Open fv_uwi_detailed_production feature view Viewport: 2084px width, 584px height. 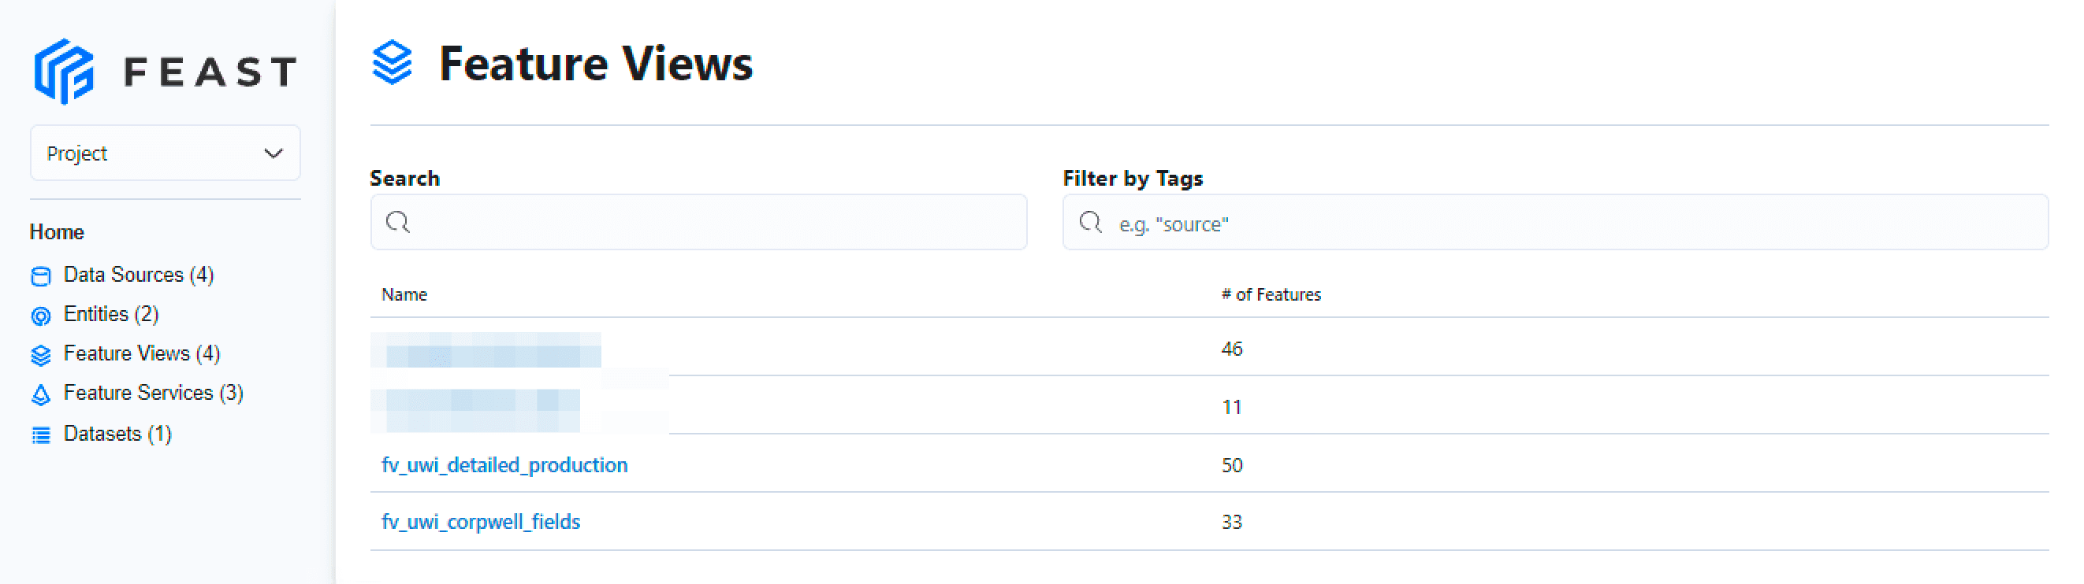[x=504, y=465]
